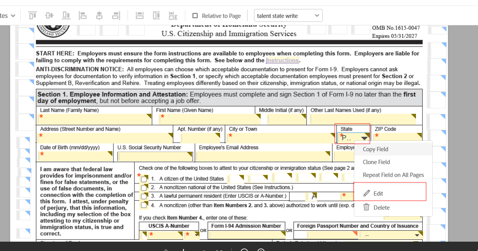Click the align bottom edges icon

click(x=66, y=16)
